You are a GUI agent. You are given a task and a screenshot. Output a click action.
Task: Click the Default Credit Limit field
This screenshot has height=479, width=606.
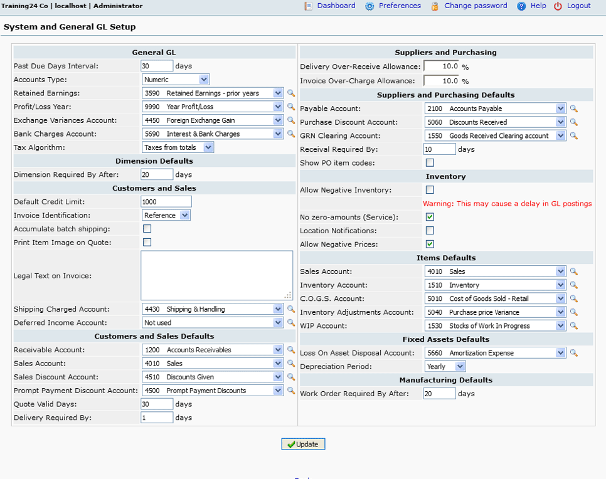pyautogui.click(x=166, y=202)
